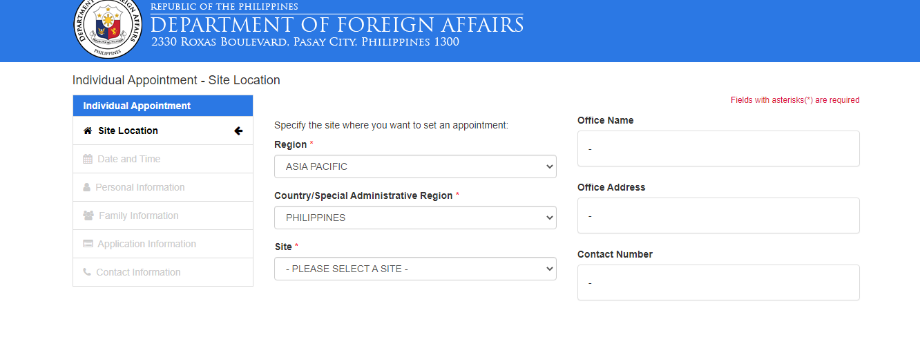Viewport: 920px width, 355px height.
Task: Click the Office Name field
Action: 718,148
